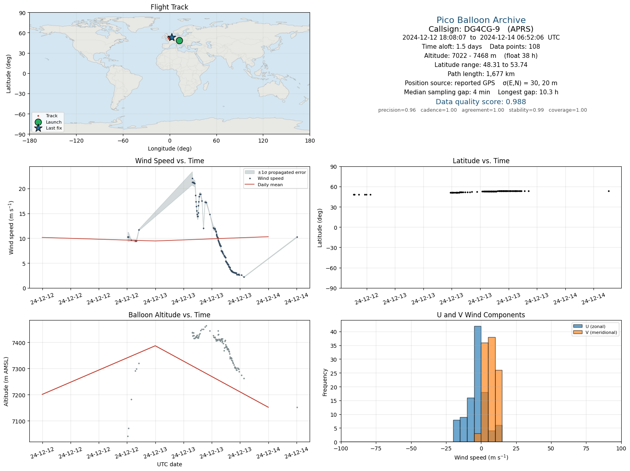Click the "U (zonal)" legend text
This screenshot has width=630, height=471.
pyautogui.click(x=596, y=326)
